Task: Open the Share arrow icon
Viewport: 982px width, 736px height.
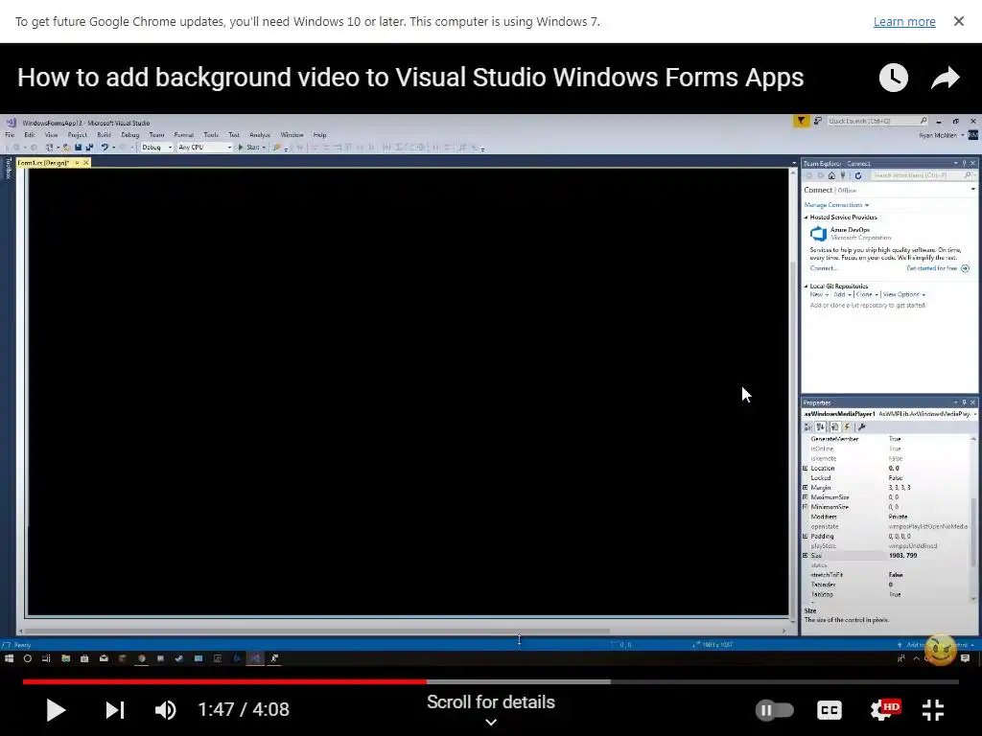Action: pyautogui.click(x=945, y=78)
